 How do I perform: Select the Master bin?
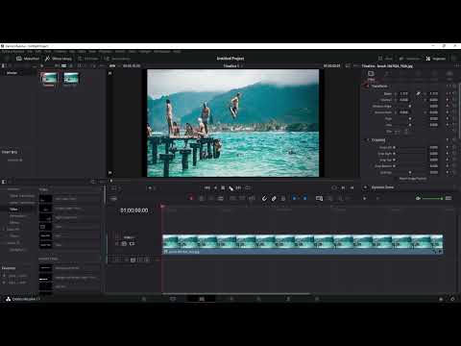click(x=12, y=73)
